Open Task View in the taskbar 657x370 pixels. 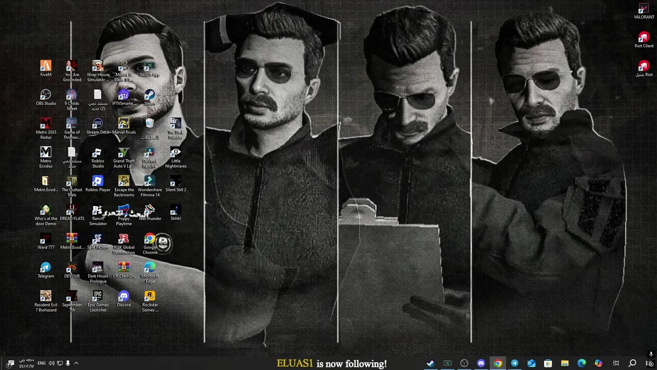[616, 363]
